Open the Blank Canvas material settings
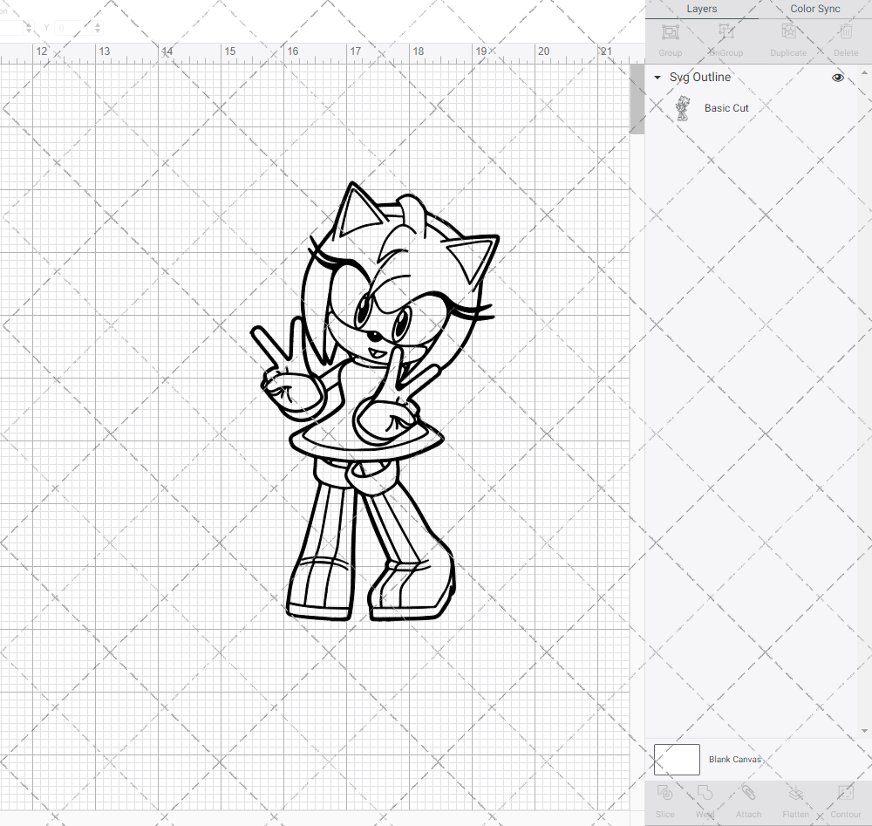 tap(735, 759)
